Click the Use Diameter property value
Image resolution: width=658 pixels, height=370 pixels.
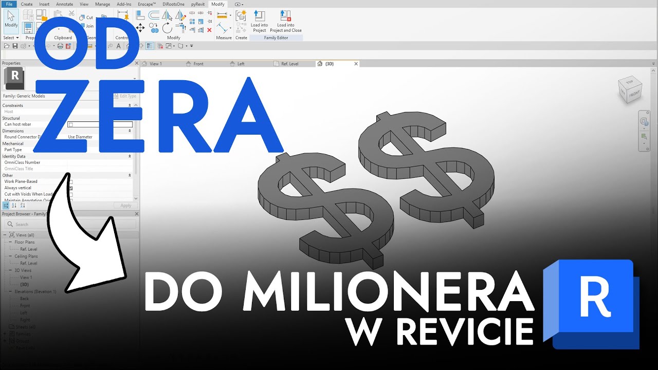(x=80, y=137)
